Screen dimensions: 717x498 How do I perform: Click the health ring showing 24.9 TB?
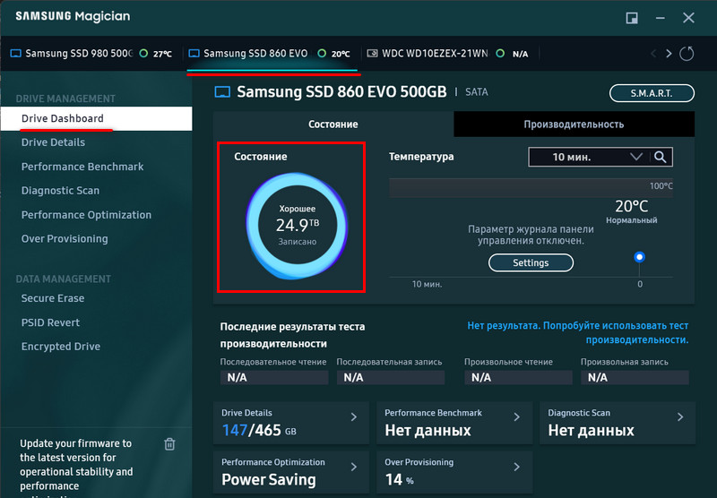coord(298,225)
